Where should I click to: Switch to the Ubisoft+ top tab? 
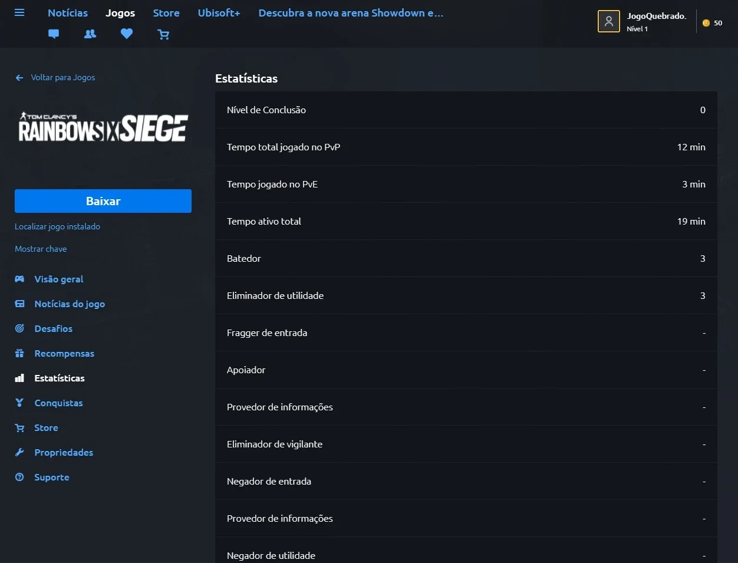click(219, 13)
